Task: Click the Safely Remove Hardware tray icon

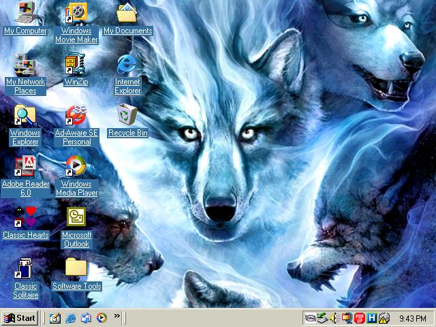Action: coord(322,318)
